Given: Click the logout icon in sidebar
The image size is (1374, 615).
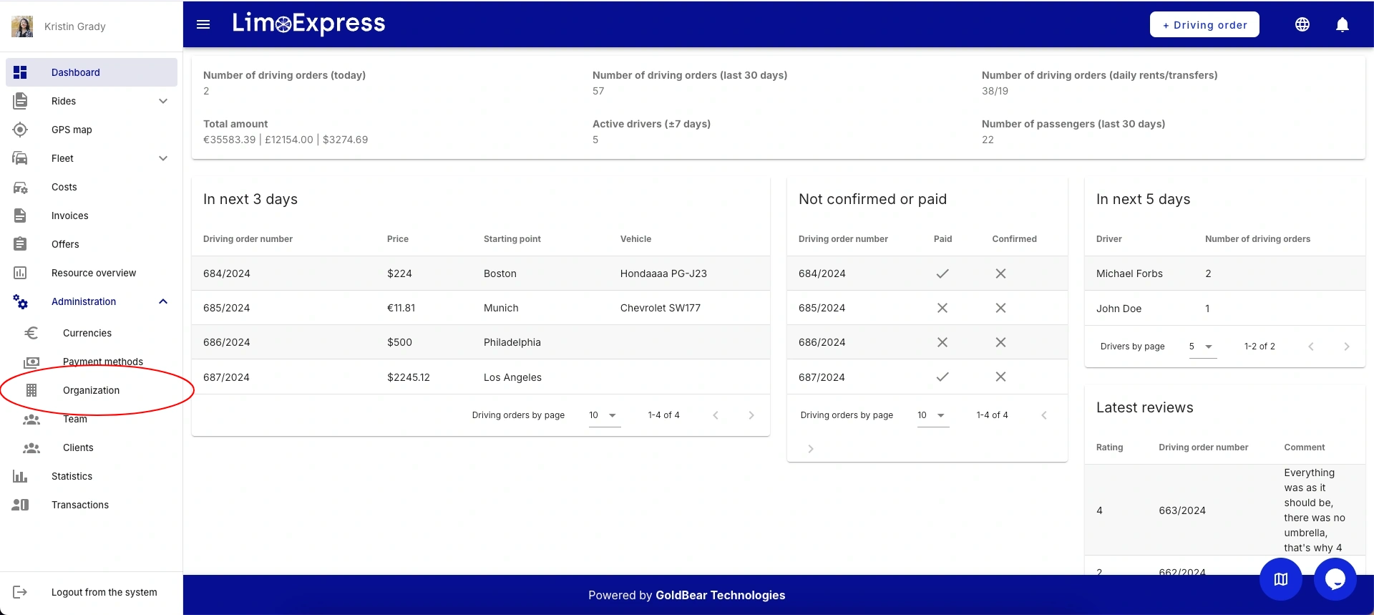Looking at the screenshot, I should point(20,592).
